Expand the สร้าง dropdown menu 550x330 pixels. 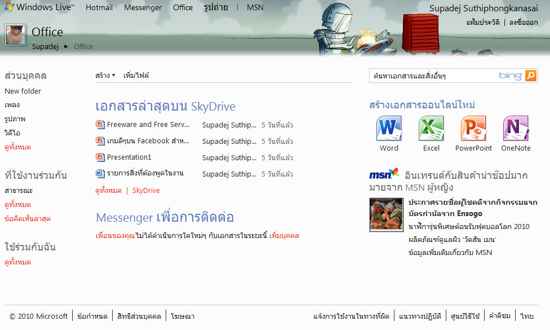(105, 76)
